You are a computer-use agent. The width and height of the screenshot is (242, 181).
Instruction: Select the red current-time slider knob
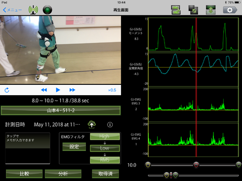click(x=196, y=165)
